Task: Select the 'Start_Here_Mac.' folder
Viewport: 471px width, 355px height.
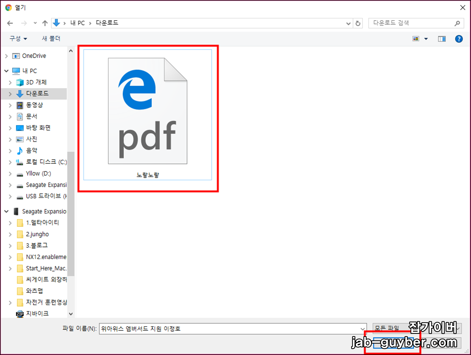Action: pos(46,268)
